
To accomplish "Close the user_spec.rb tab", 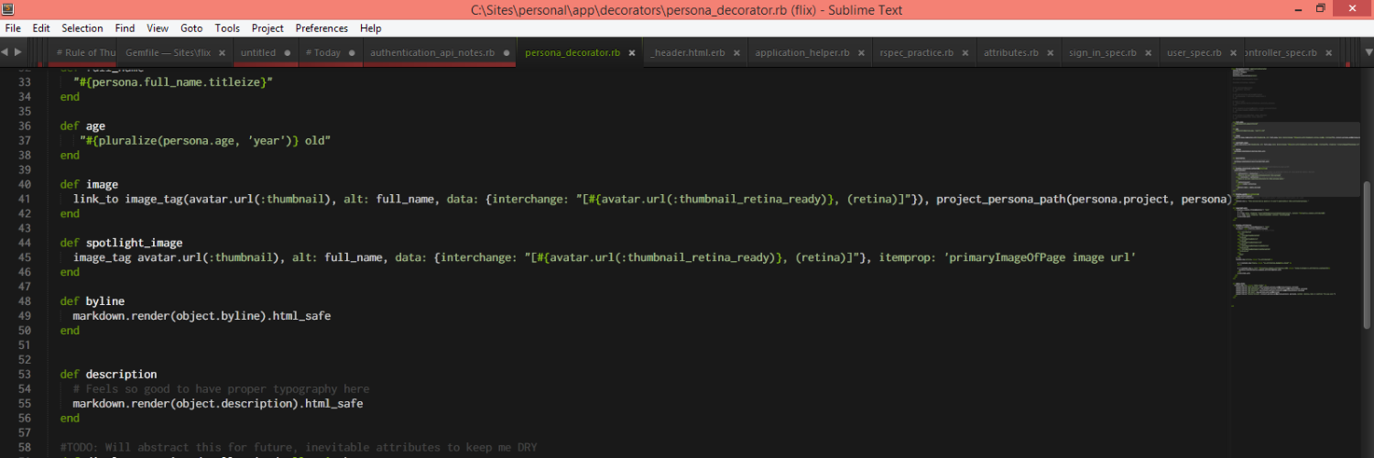I will click(1234, 52).
